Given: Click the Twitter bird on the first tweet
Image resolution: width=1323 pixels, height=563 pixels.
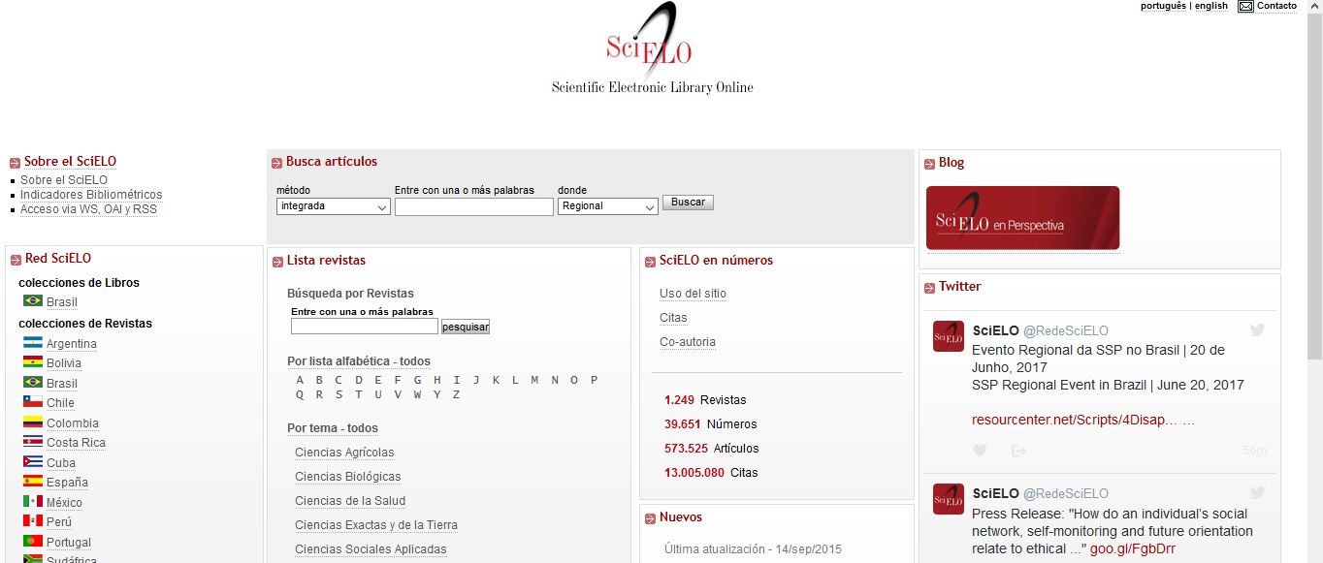Looking at the screenshot, I should 1258,329.
